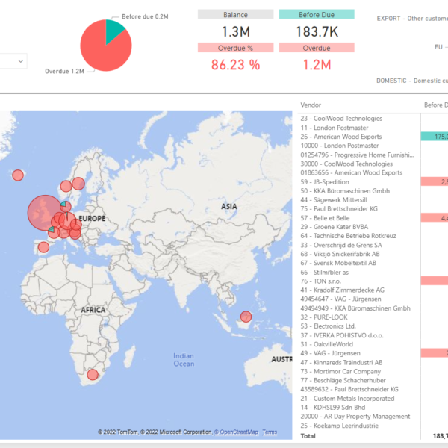
Task: Click the Balance card header
Action: tap(235, 15)
